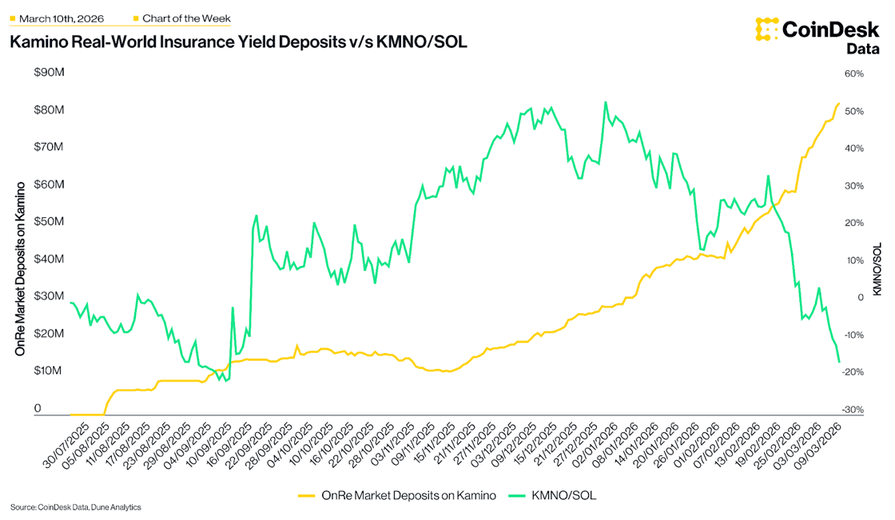895x520 pixels.
Task: Click the CoinDesk logo icon
Action: (x=767, y=30)
